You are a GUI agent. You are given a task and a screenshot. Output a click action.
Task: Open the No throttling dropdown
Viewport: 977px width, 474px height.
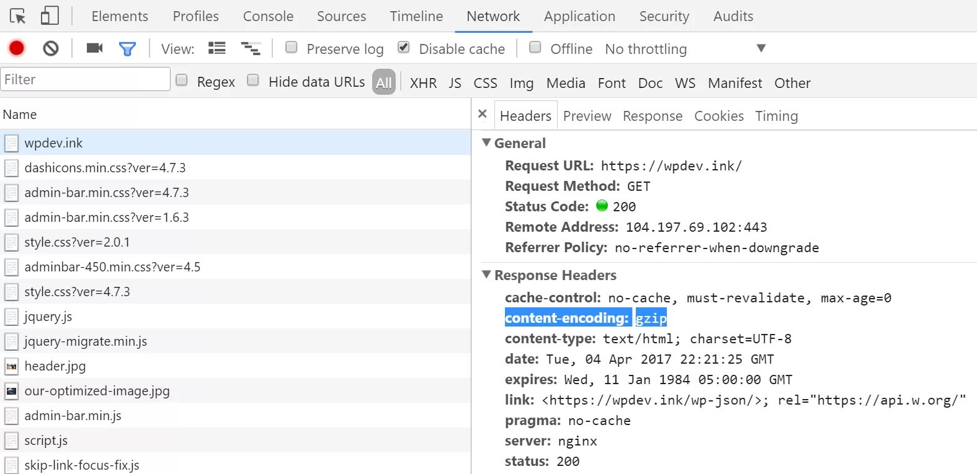click(685, 49)
